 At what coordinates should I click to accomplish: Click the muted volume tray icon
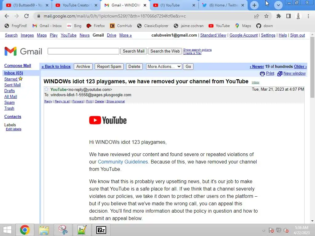pos(286,230)
